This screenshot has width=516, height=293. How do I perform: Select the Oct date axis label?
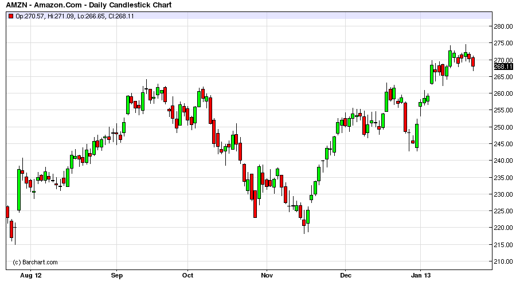[187, 275]
